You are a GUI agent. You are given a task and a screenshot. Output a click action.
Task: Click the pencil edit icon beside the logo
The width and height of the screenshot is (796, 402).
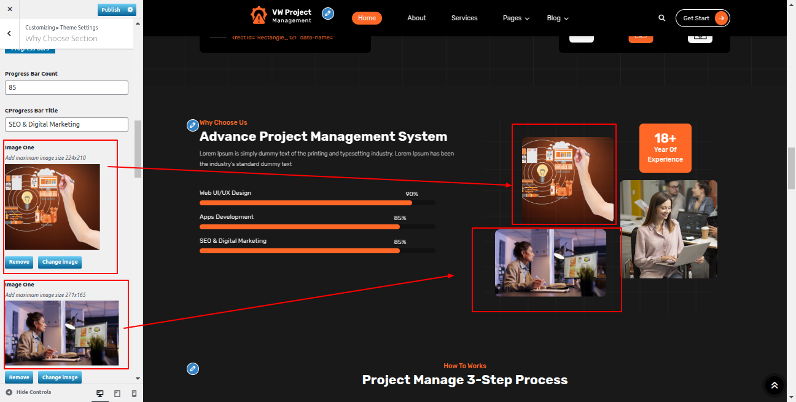[328, 14]
